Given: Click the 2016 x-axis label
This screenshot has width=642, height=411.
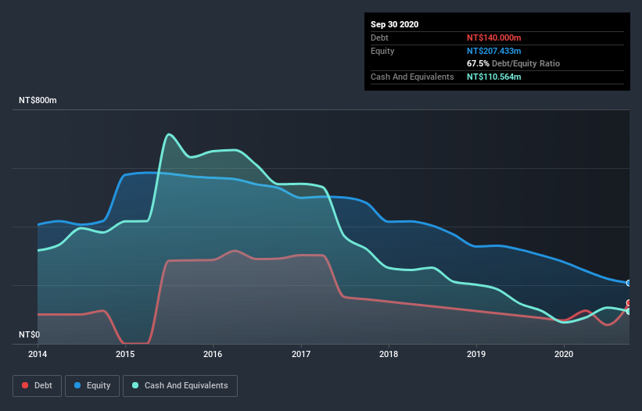Looking at the screenshot, I should pyautogui.click(x=213, y=354).
